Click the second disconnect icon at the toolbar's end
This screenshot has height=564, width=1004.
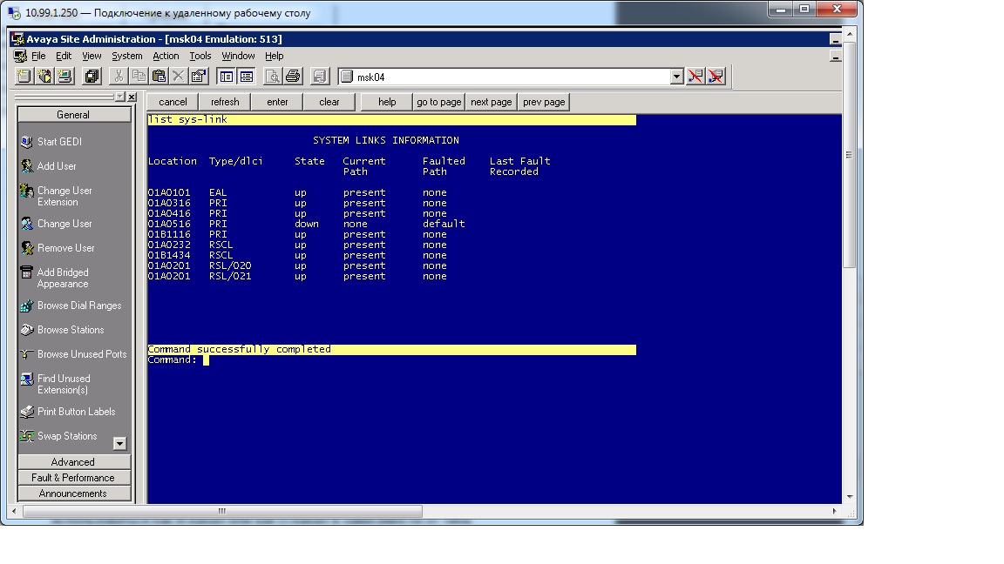[x=716, y=77]
